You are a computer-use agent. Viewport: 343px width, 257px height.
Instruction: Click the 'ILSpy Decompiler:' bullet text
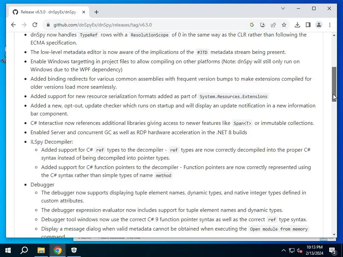[52, 142]
